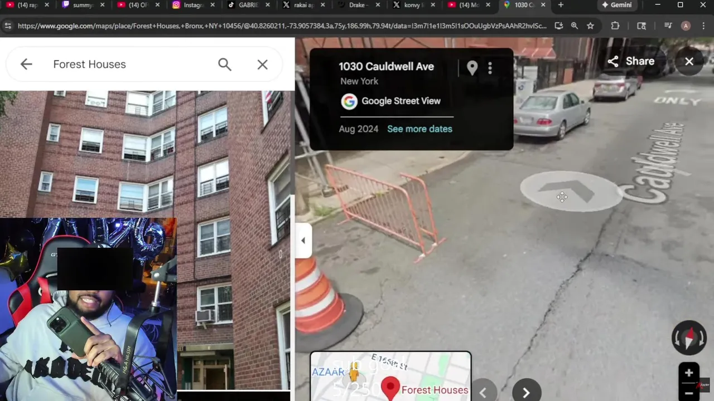Zoom out with the minus button
Image resolution: width=714 pixels, height=401 pixels.
688,393
